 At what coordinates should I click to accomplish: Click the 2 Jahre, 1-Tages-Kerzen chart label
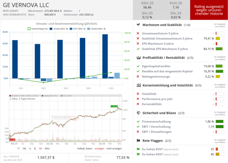pyautogui.click(x=22, y=99)
